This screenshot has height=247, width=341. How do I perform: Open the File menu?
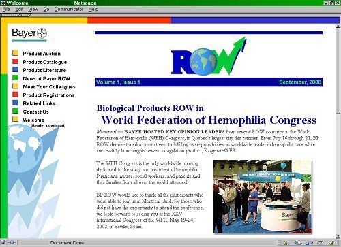click(x=6, y=10)
